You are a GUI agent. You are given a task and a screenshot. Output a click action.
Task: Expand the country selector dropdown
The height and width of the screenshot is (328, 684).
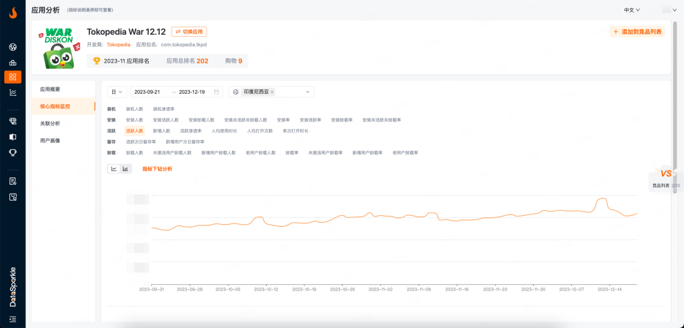pos(308,92)
